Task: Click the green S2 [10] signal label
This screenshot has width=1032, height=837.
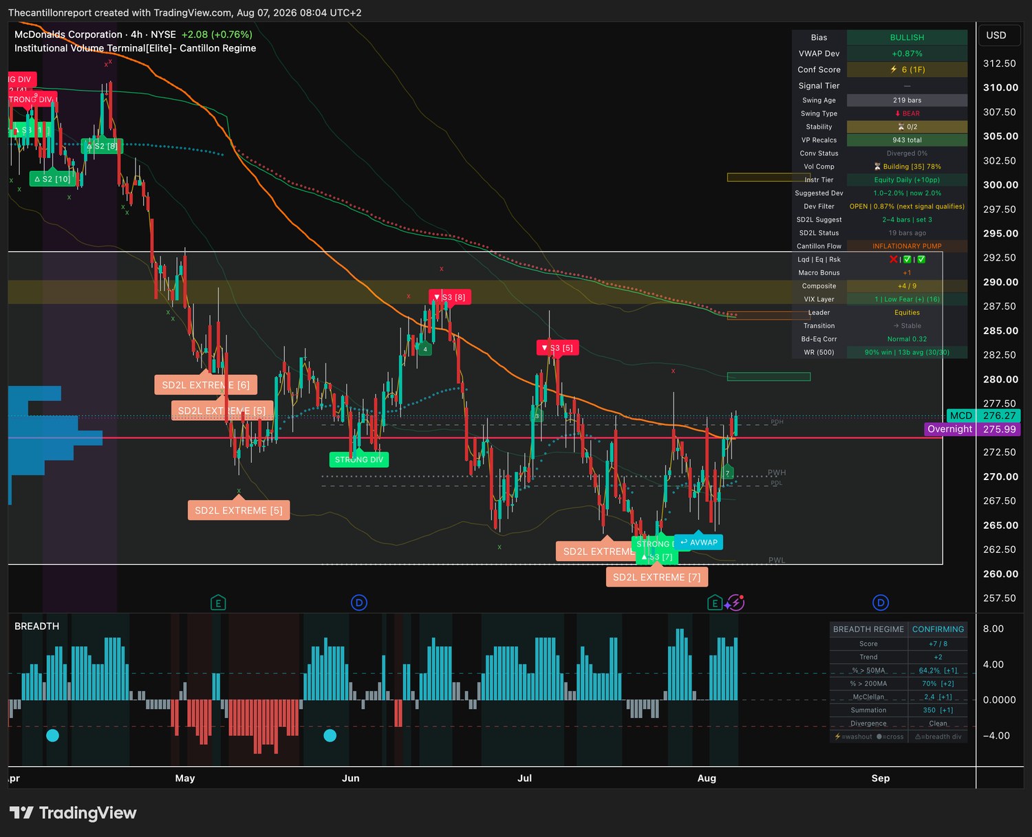Action: [x=52, y=179]
